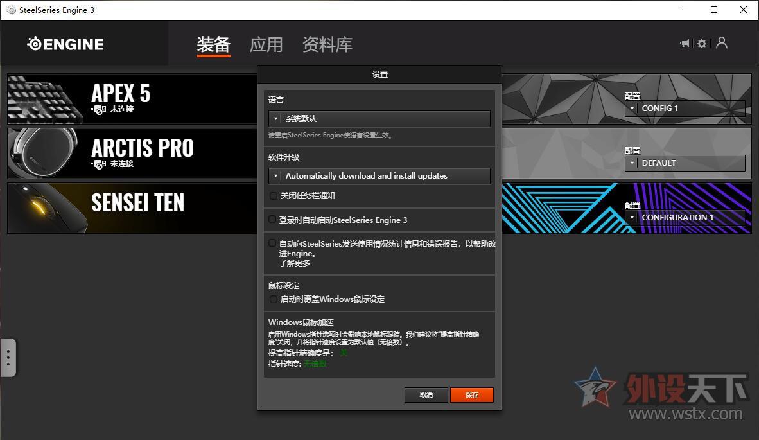Click the SteelSeries Engine logo
The image size is (759, 440).
coord(65,44)
